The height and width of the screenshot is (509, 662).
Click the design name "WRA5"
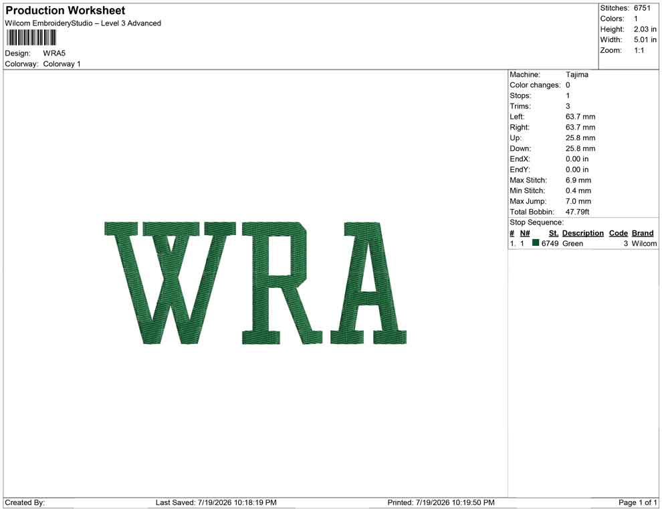[54, 53]
